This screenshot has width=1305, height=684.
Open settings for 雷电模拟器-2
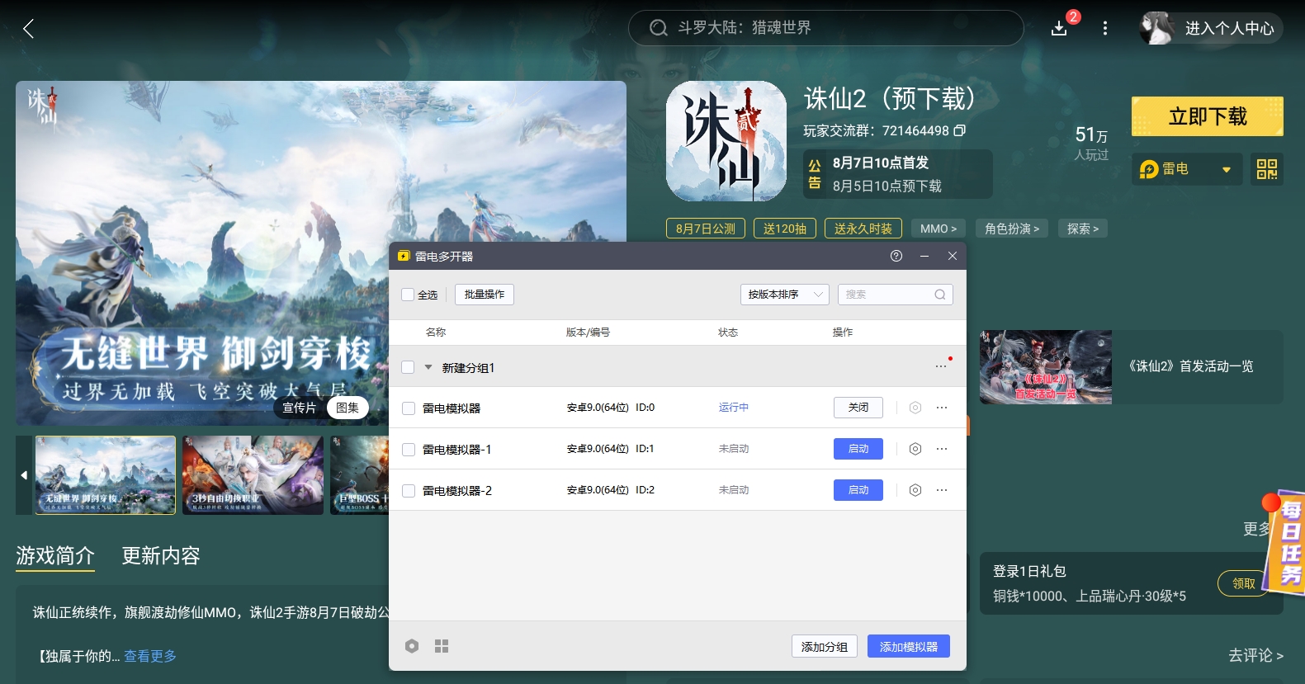point(915,490)
